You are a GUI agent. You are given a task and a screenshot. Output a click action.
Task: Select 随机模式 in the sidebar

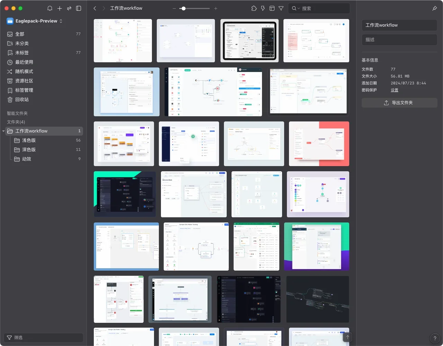pyautogui.click(x=24, y=72)
